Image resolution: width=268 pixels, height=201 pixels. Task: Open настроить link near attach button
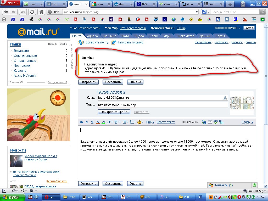point(142,112)
